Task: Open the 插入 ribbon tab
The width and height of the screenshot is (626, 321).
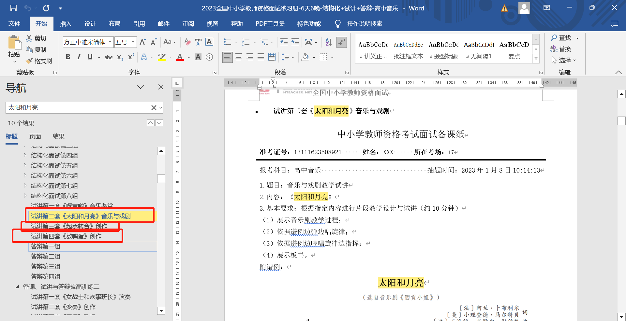Action: pos(66,24)
